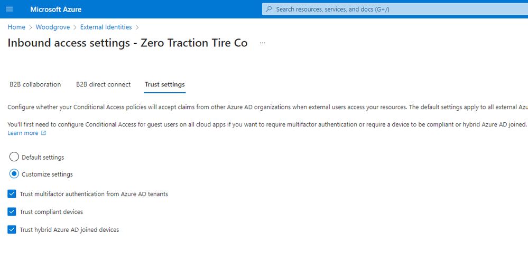Select the Default settings radio button
The height and width of the screenshot is (263, 528).
[x=14, y=157]
